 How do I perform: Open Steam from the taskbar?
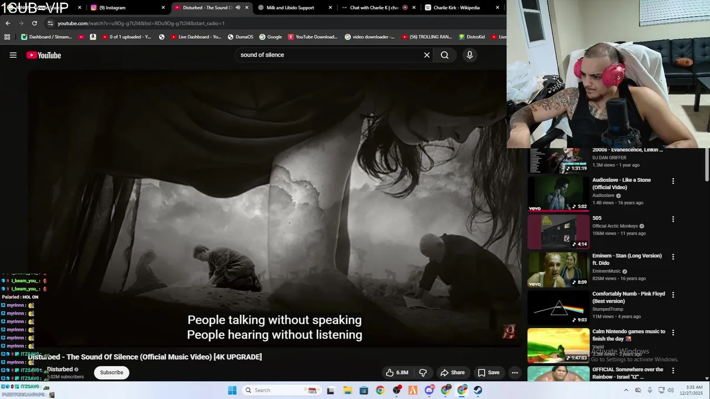478,390
